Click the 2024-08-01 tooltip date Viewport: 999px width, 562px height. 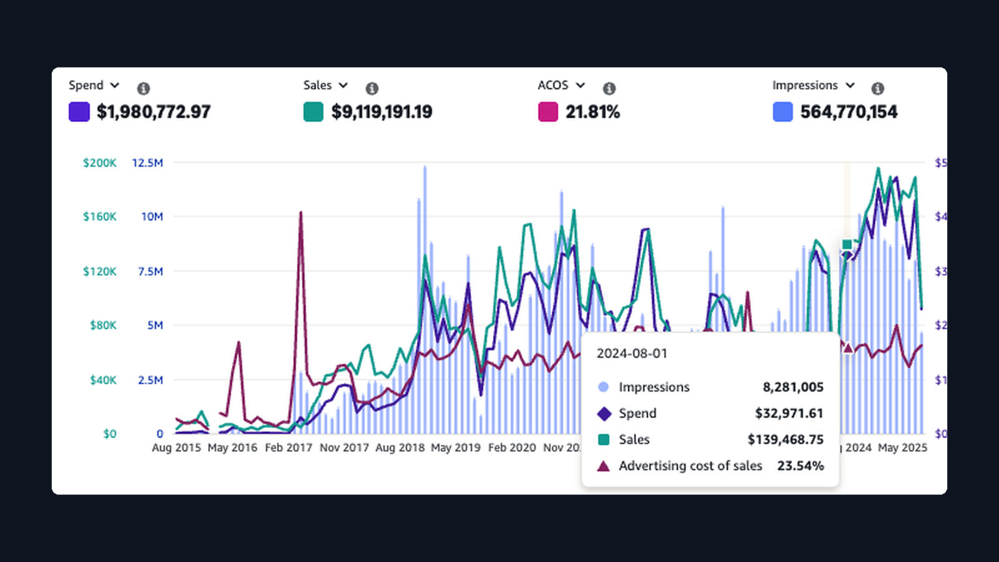click(632, 353)
